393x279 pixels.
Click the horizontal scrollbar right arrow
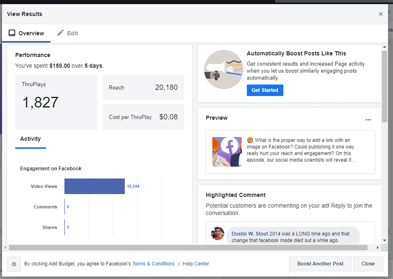377,248
